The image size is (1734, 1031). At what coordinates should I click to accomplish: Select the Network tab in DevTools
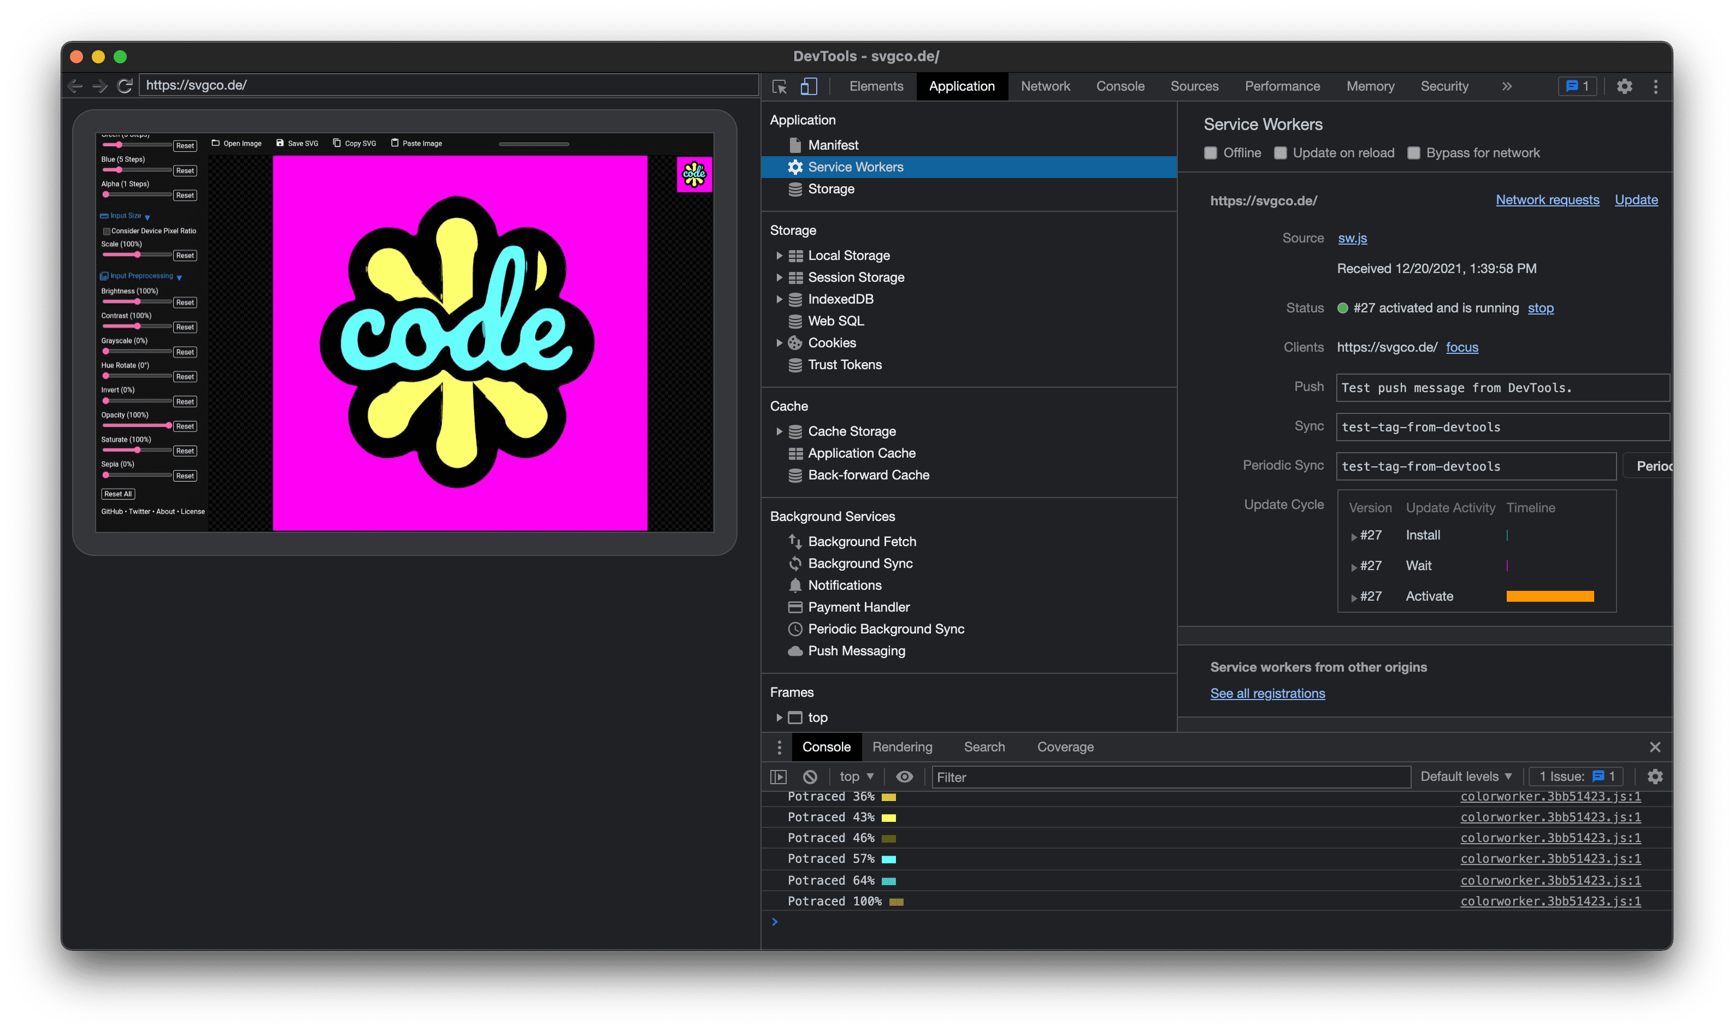coord(1045,85)
